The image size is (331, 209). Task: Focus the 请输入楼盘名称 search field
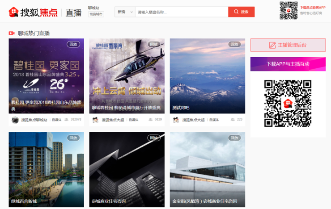(x=182, y=12)
